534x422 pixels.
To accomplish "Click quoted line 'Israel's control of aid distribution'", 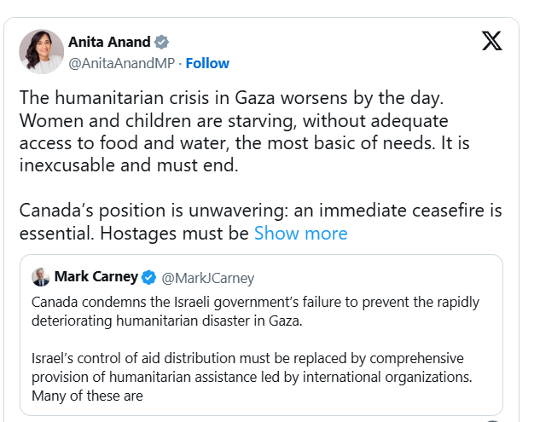I will pyautogui.click(x=247, y=358).
